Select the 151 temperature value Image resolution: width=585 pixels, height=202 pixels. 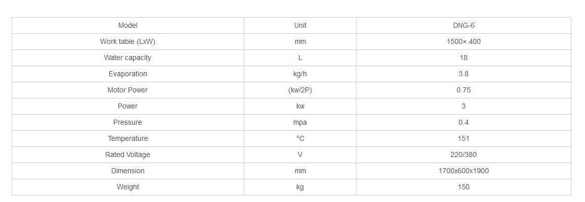point(464,139)
